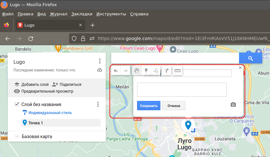Viewport: 270px width, 157px height.
Task: Open the Файл menu
Action: (8, 14)
